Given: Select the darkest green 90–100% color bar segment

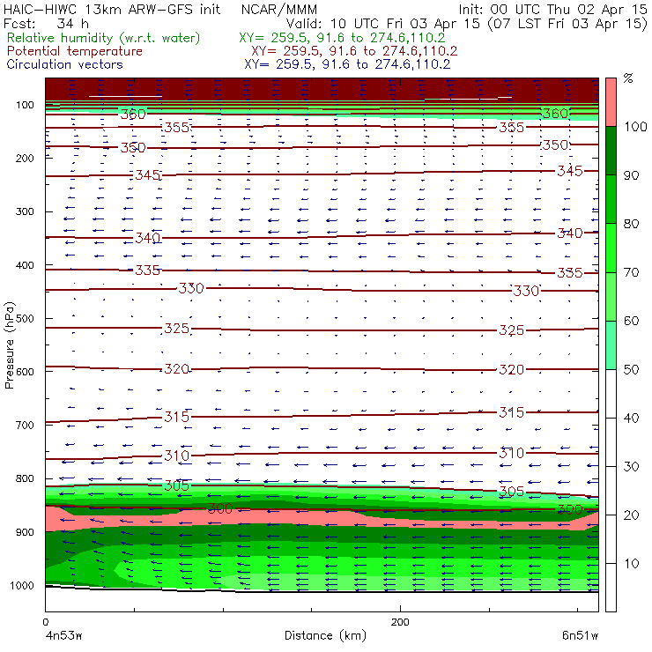Looking at the screenshot, I should [611, 151].
